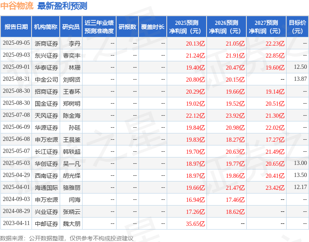The width and height of the screenshot is (309, 242).
Task: Select the 华源证券 institution cell
Action: (46, 128)
